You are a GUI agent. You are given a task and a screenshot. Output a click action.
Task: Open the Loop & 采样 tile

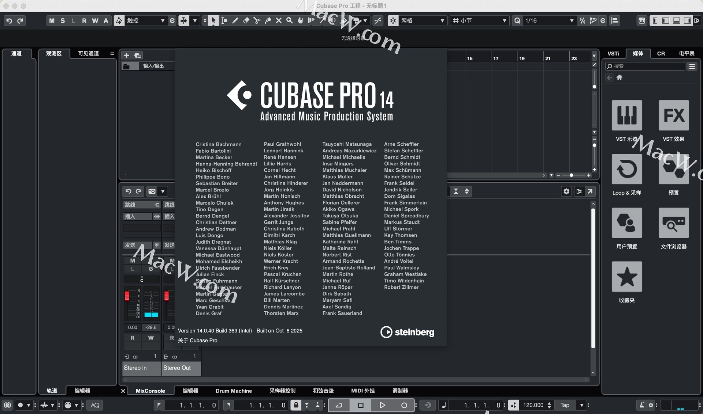(626, 169)
